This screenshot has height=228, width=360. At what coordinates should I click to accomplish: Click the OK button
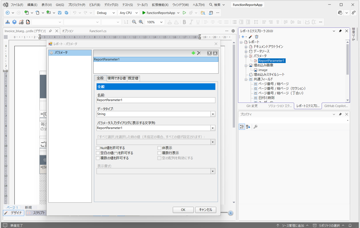click(183, 210)
